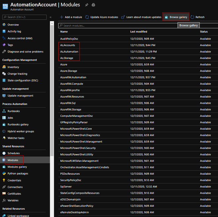Click the Variables fx icon
The height and width of the screenshot is (217, 218).
pyautogui.click(x=4, y=200)
